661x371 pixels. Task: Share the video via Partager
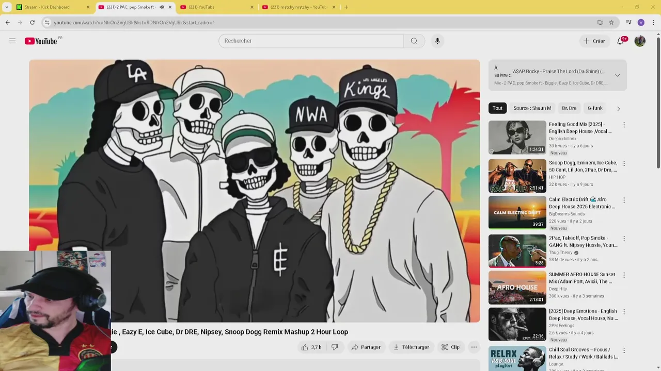point(366,347)
